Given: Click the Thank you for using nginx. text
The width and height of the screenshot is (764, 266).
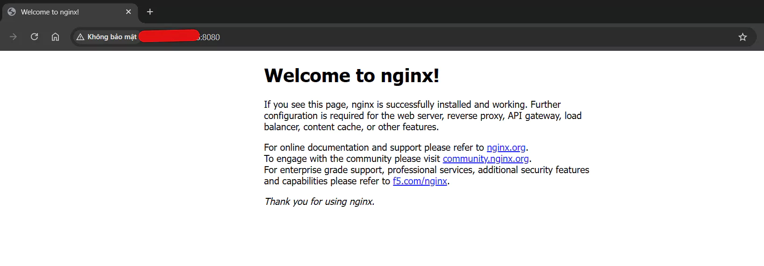Looking at the screenshot, I should click(x=319, y=202).
